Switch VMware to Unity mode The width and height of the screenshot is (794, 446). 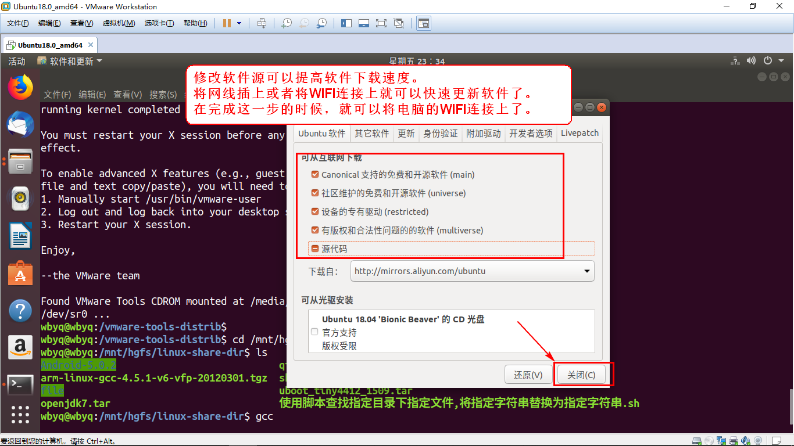(x=399, y=23)
